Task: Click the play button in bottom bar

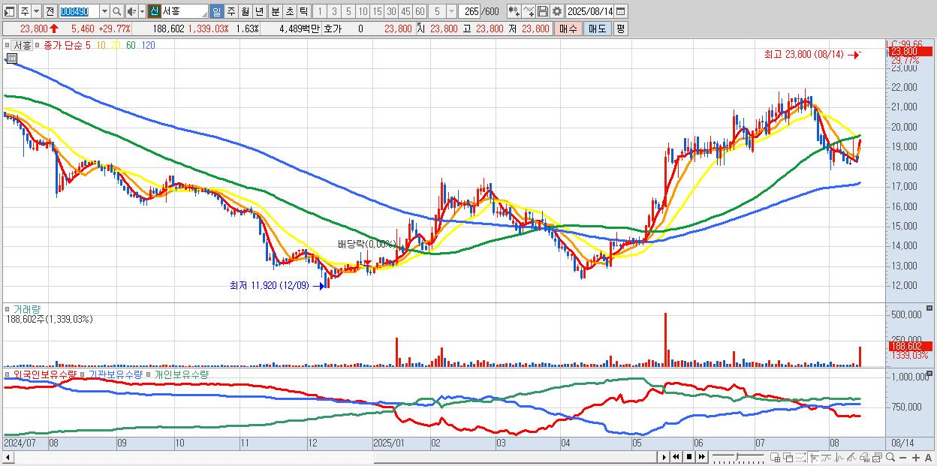Action: tap(664, 457)
